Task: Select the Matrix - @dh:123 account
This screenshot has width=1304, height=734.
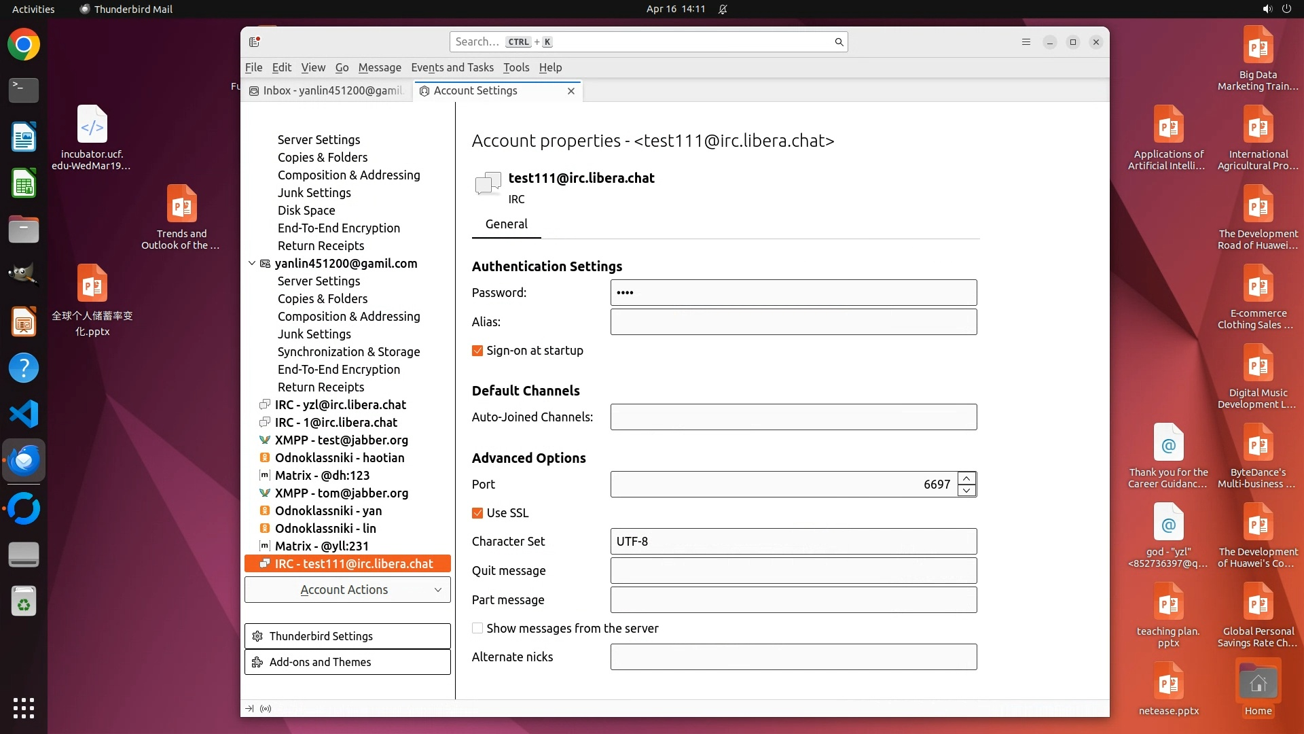Action: pos(322,475)
